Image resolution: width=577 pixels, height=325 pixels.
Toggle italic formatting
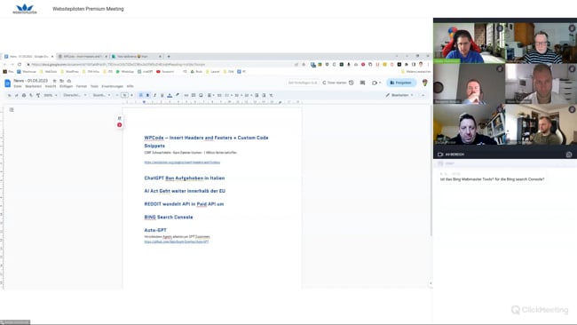point(155,95)
